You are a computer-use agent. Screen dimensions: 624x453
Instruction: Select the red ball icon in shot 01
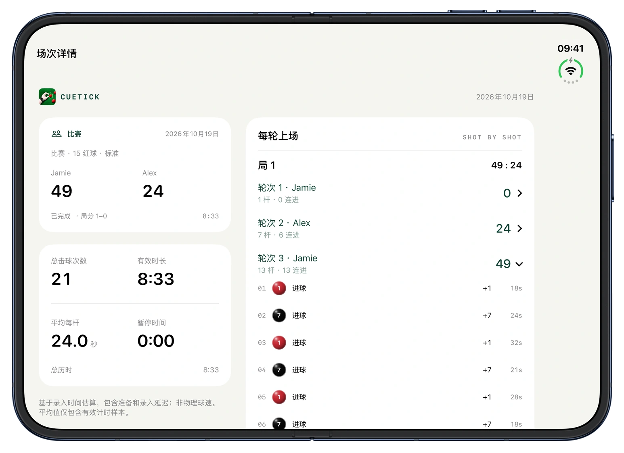[x=279, y=288]
